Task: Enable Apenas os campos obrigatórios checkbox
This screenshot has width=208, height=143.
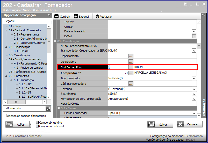Action: pyautogui.click(x=5, y=116)
